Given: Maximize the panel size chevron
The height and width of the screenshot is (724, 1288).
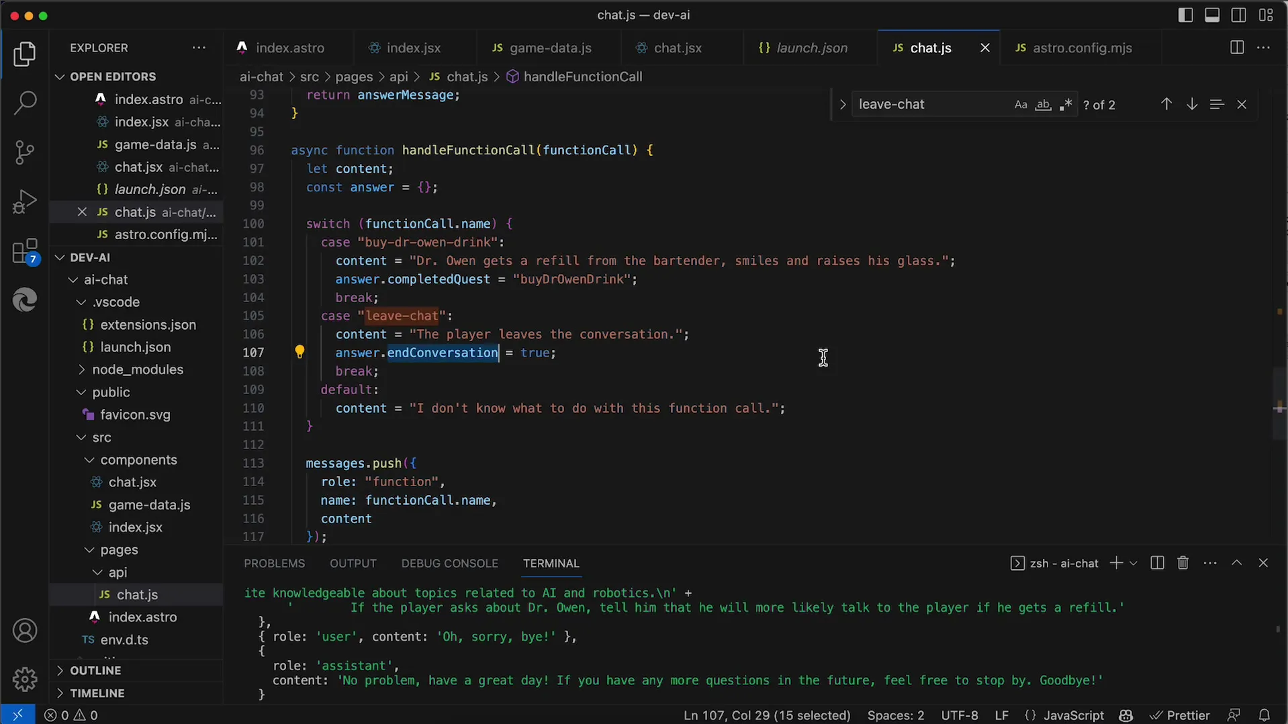Looking at the screenshot, I should coord(1236,563).
